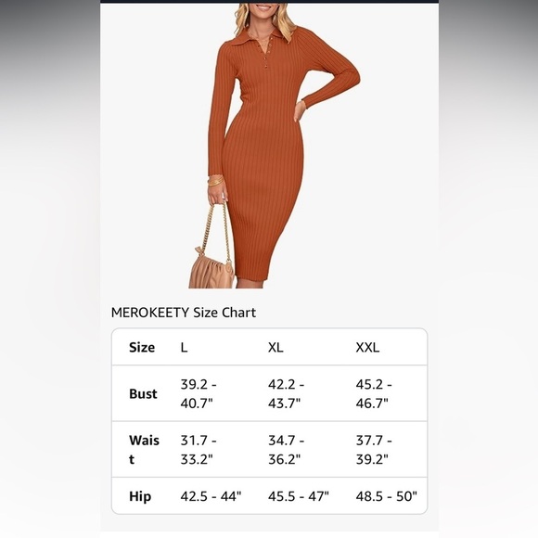Screen dimensions: 538x538
Task: Select the 42.5 - 44" hip value
Action: click(x=211, y=496)
